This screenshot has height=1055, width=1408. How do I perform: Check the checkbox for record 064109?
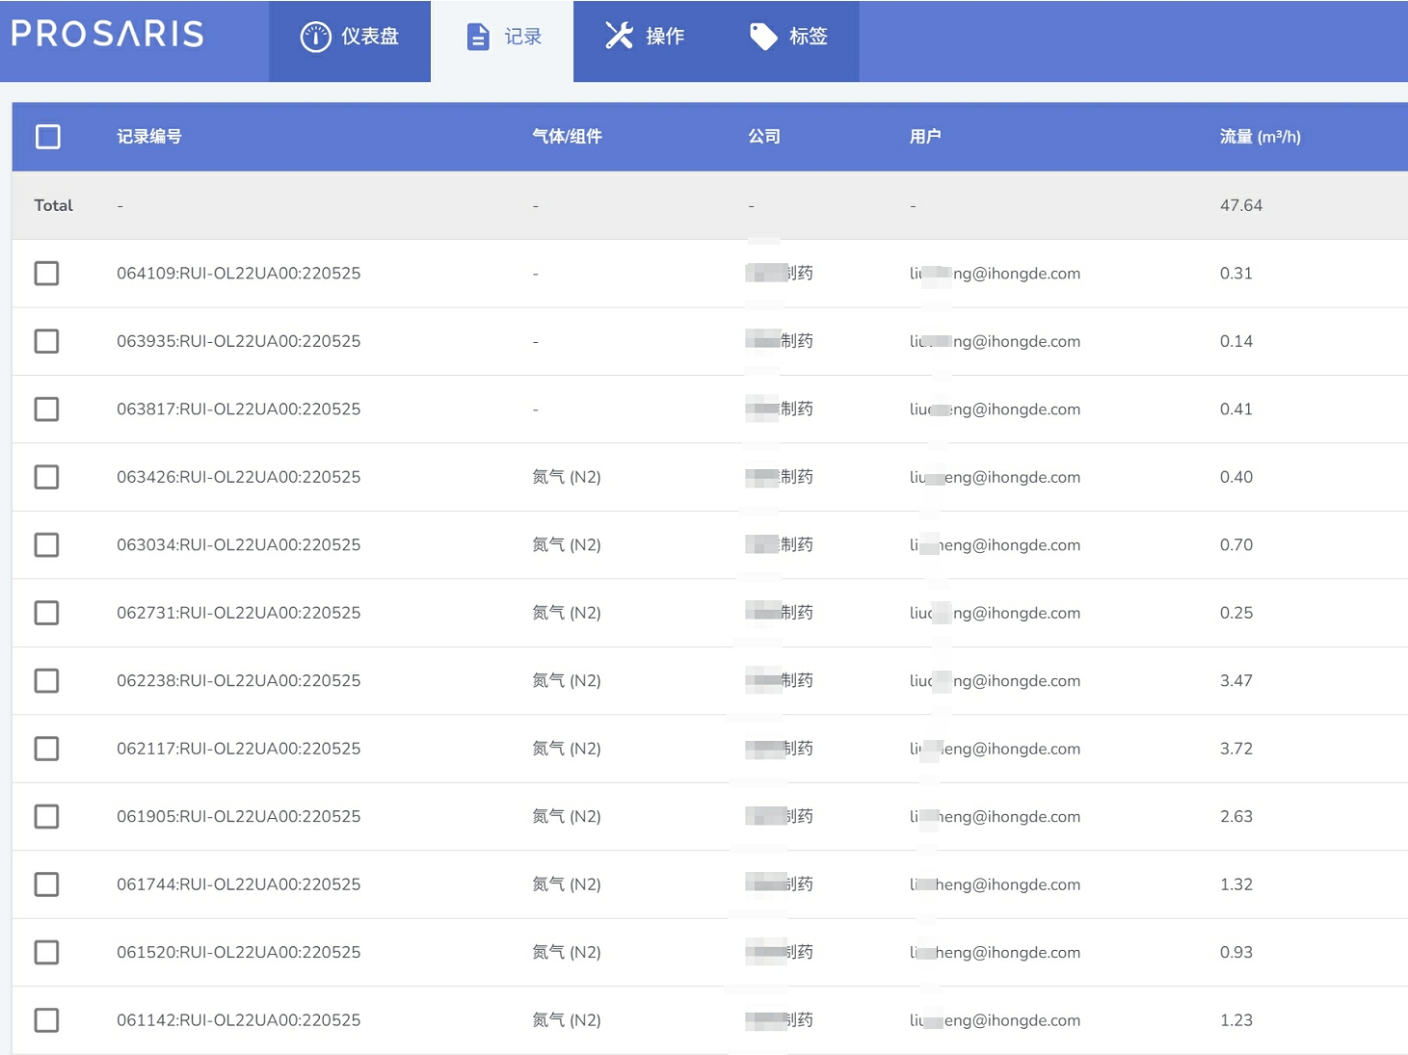coord(46,273)
